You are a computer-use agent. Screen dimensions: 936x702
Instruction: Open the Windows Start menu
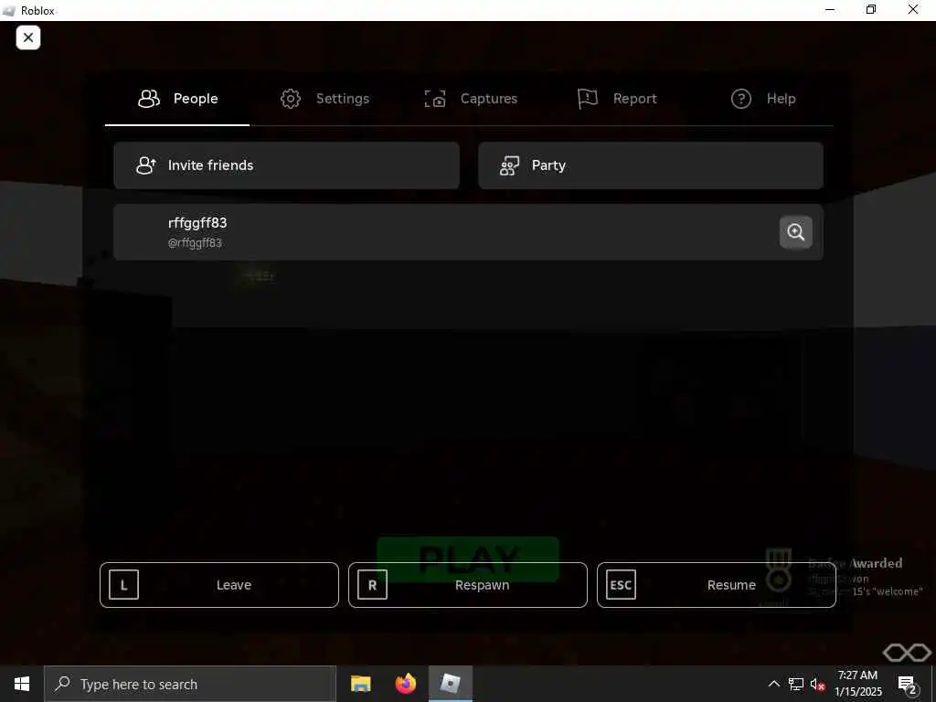pos(22,684)
